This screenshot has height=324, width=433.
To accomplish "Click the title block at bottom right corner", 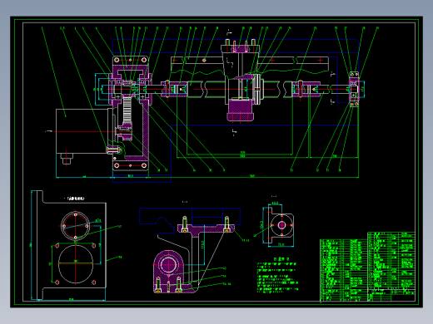I will [391, 296].
